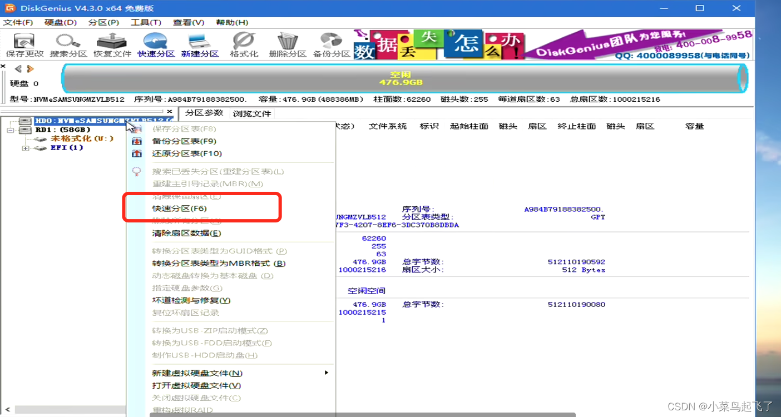Go to next disk with right arrow

click(31, 69)
